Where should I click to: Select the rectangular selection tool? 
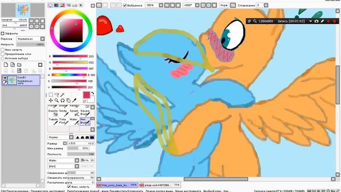[x=51, y=95]
